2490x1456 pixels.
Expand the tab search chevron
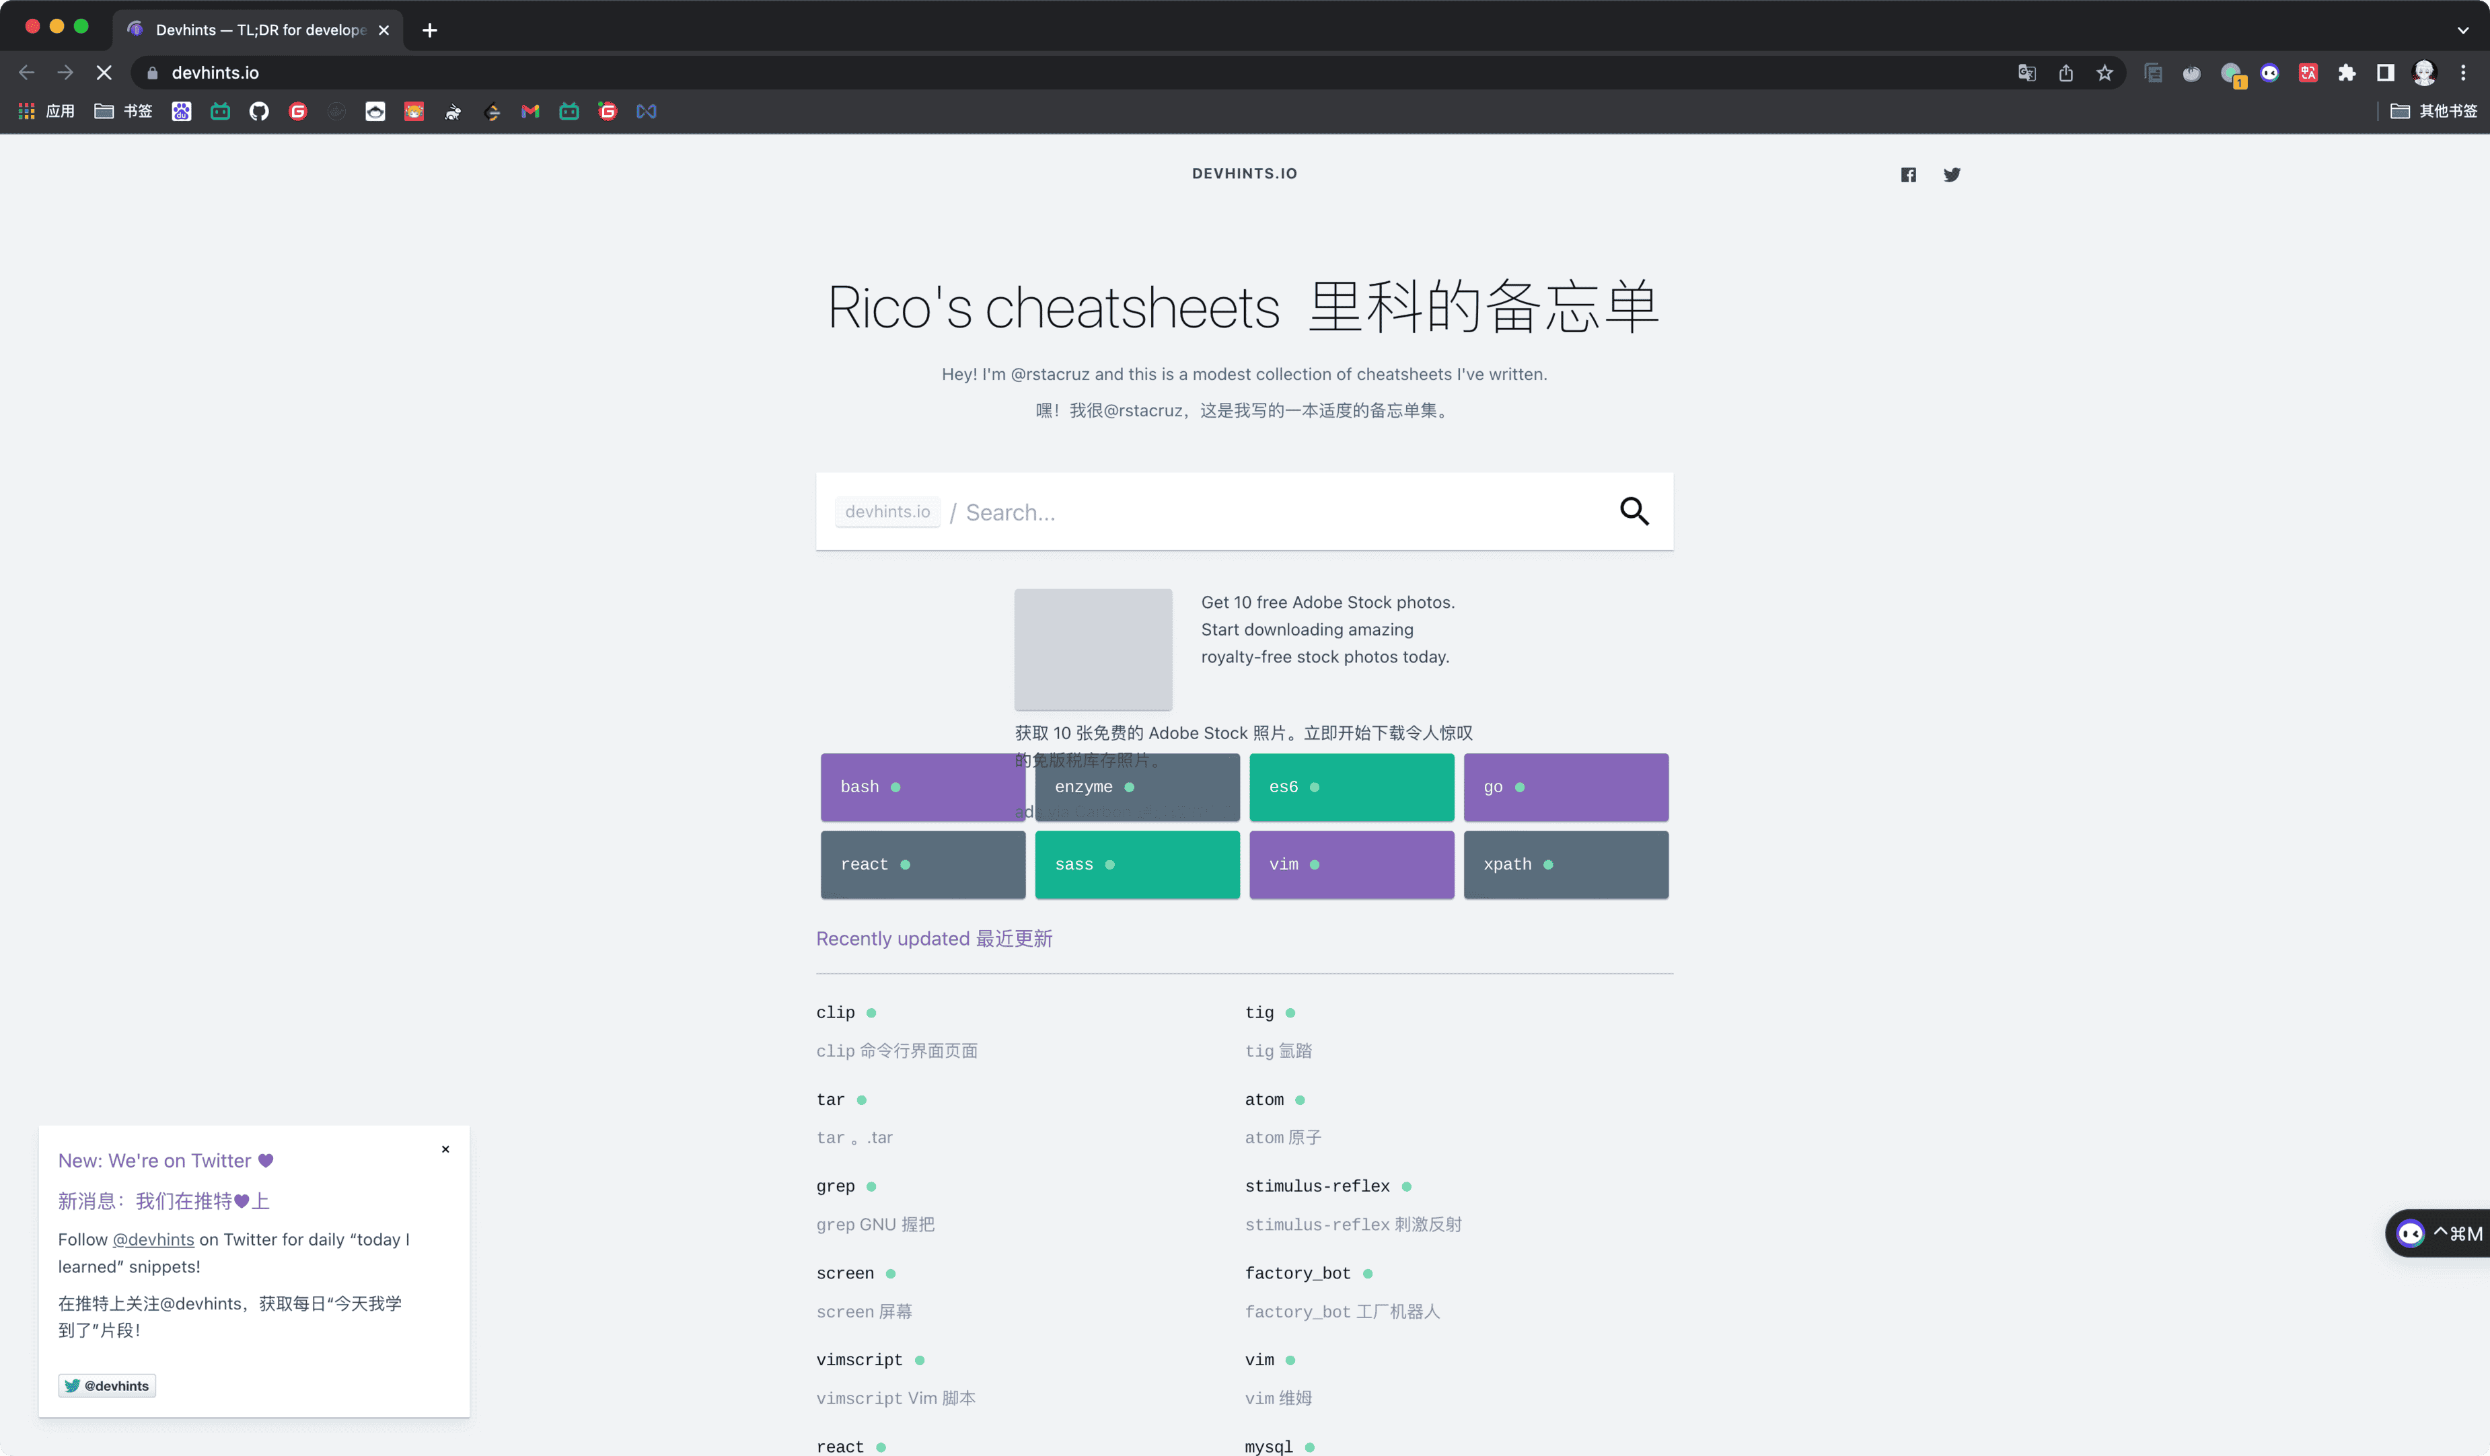(2462, 30)
